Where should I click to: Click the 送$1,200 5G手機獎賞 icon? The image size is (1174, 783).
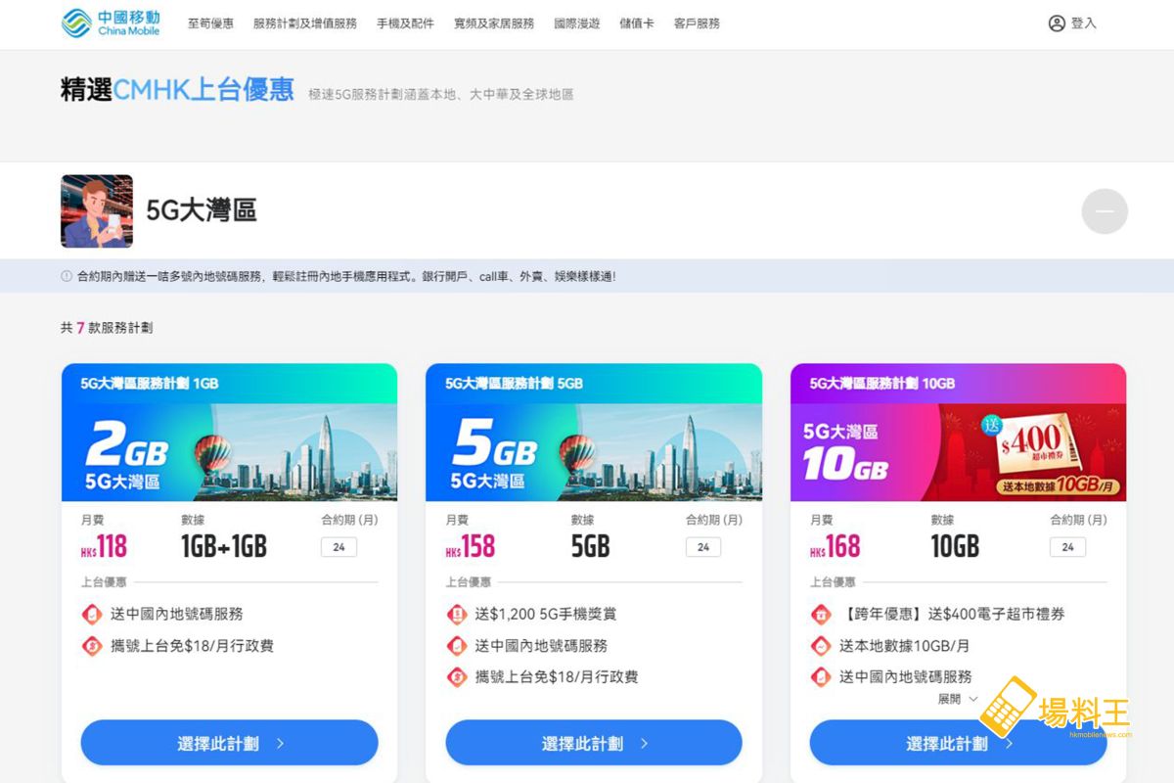click(x=457, y=615)
